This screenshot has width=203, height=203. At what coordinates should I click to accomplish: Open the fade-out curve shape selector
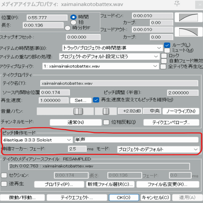tap(188, 32)
